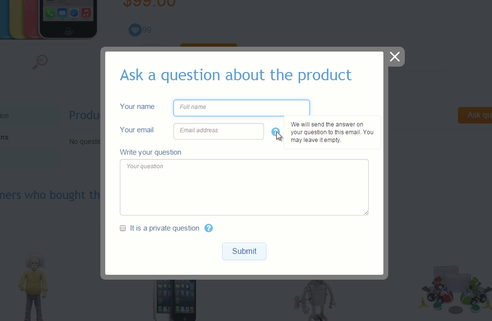Open the Albert Einstein figure thumbnail
Screen dimensions: 492x321
click(x=33, y=286)
